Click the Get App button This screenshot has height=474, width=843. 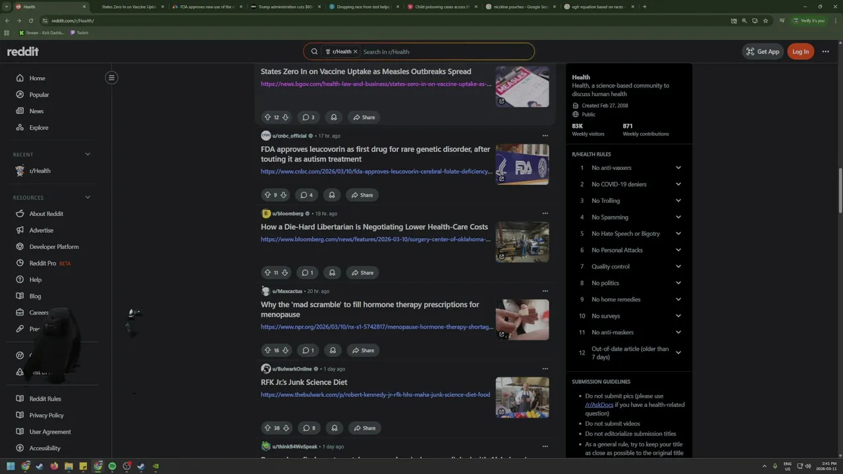(763, 51)
